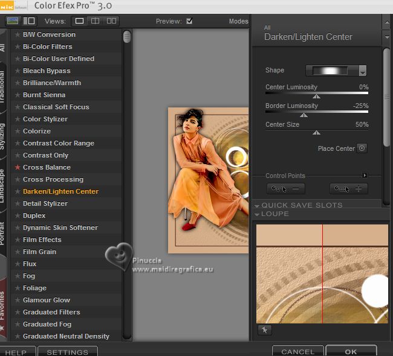Switch to single image view

pyautogui.click(x=79, y=21)
